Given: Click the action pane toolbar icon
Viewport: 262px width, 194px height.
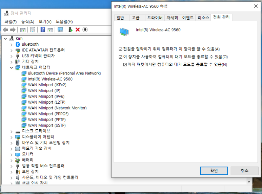Looking at the screenshot, I should click(x=50, y=30).
